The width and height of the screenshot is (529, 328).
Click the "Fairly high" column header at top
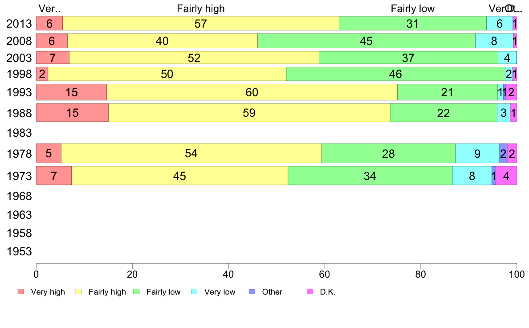(201, 8)
